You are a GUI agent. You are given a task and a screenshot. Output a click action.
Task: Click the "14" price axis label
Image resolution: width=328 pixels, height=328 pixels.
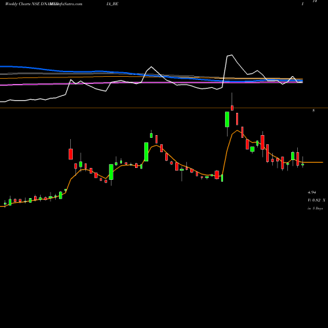click(315, 1)
